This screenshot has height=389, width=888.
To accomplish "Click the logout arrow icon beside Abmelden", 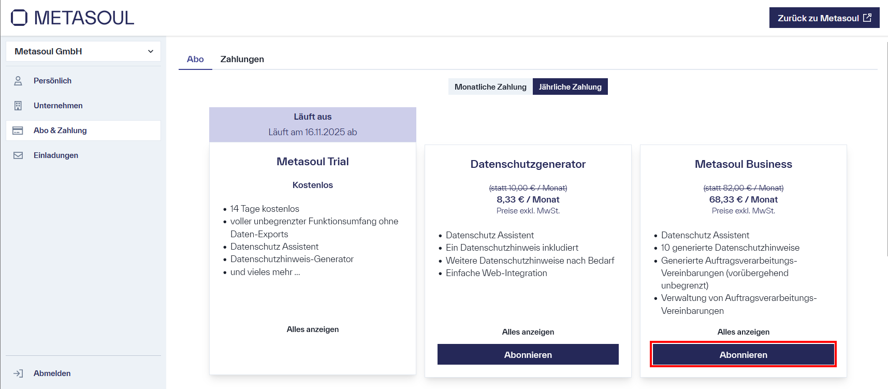I will 18,373.
